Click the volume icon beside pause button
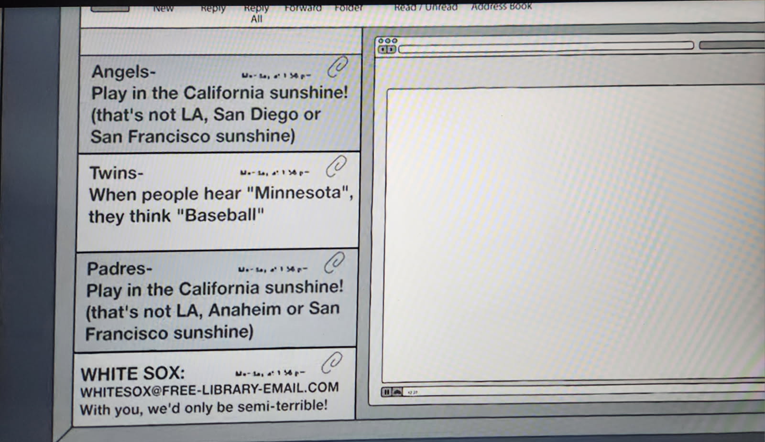This screenshot has width=765, height=442. [x=397, y=392]
